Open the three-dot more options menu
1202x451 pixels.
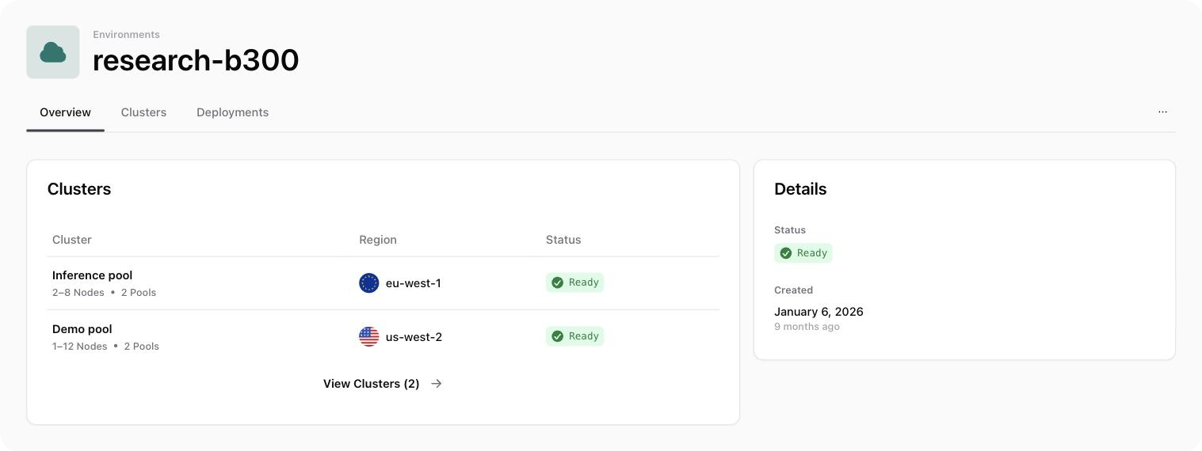point(1162,112)
